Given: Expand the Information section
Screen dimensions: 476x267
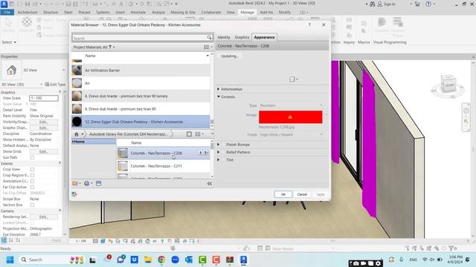Looking at the screenshot, I should point(218,89).
